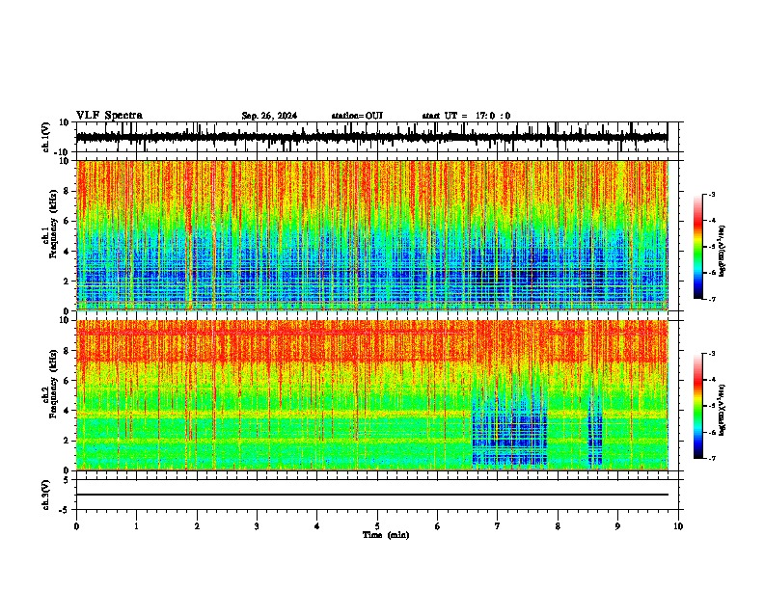Click the ch.1 spectrogram plot
This screenshot has width=764, height=590.
click(x=372, y=235)
